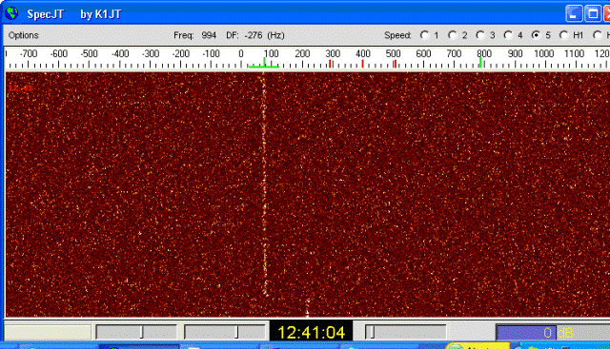Select Speed 4 radio button

click(x=508, y=35)
